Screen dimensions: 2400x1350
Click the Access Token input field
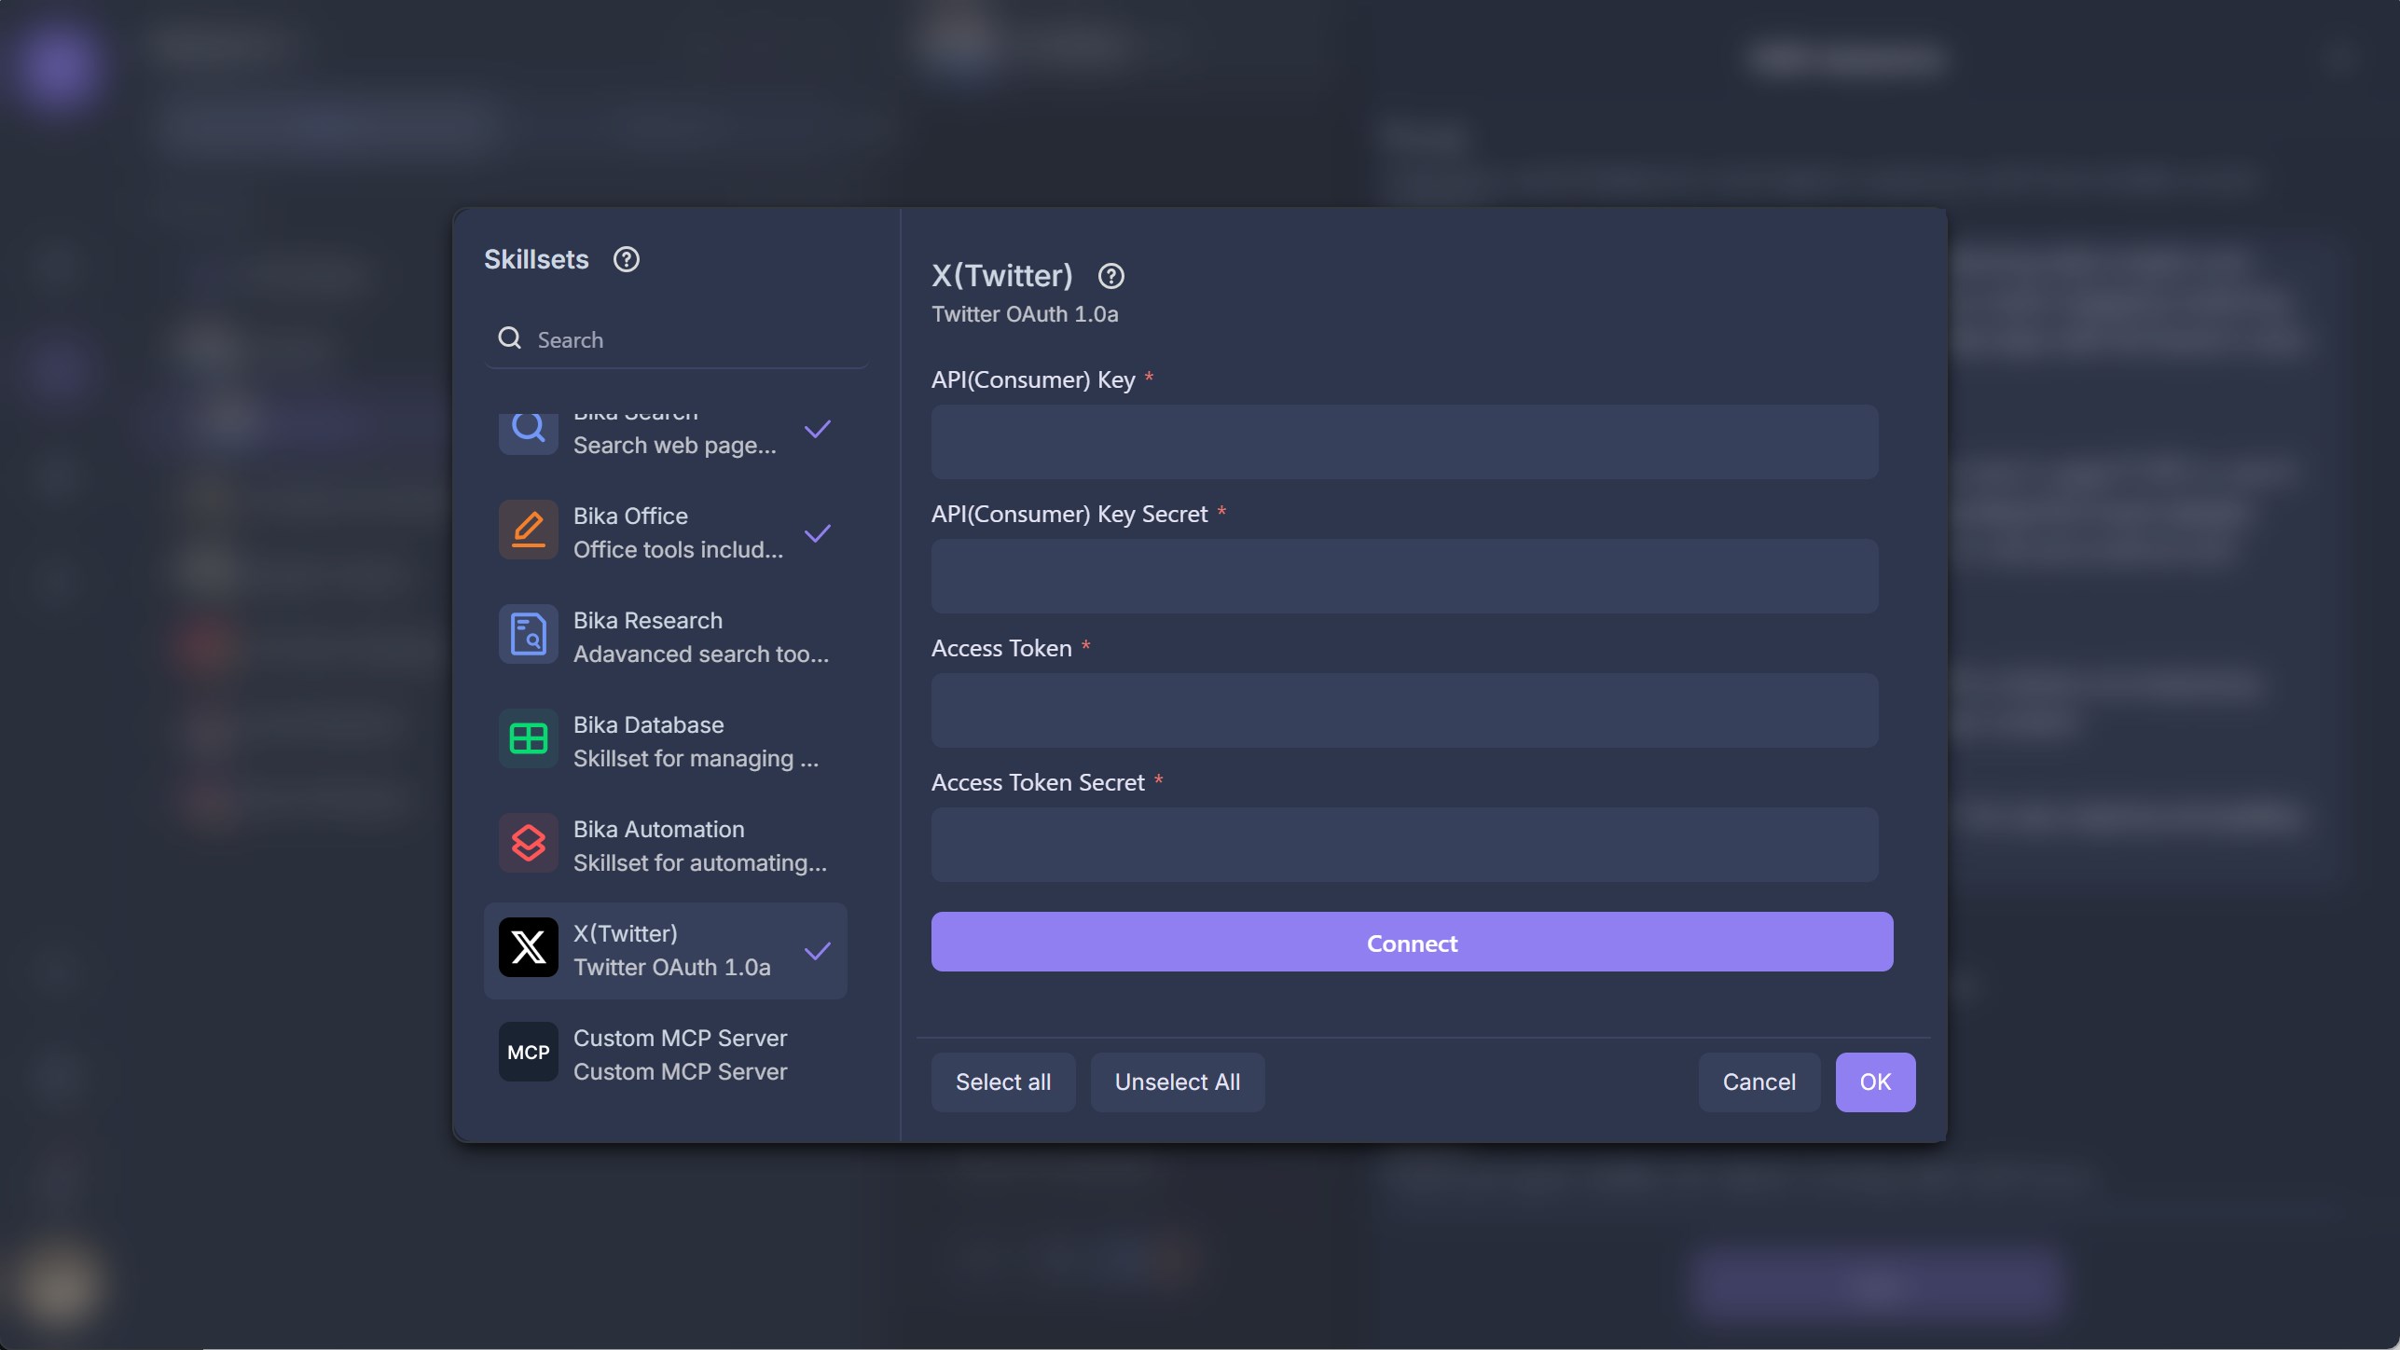click(1404, 710)
